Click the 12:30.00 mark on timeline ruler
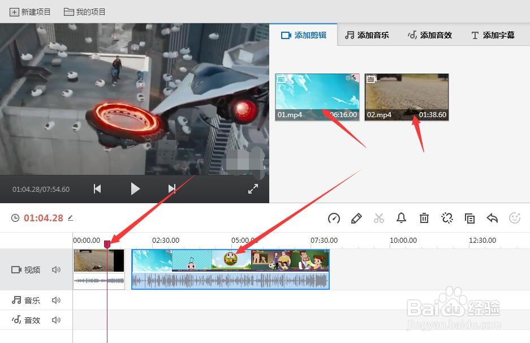Viewport: 530px width, 343px height. pyautogui.click(x=482, y=240)
